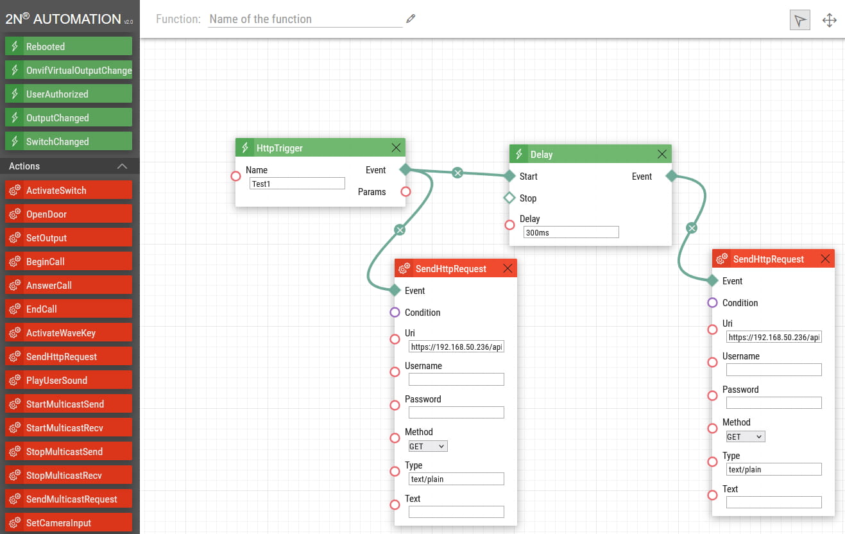Click the SetOutput gear icon
The width and height of the screenshot is (845, 534).
coord(15,237)
